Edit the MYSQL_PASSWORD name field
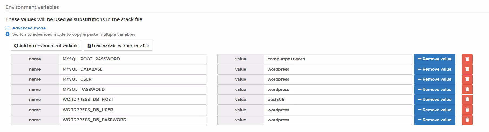Screen dimensions: 489x132 [x=133, y=90]
